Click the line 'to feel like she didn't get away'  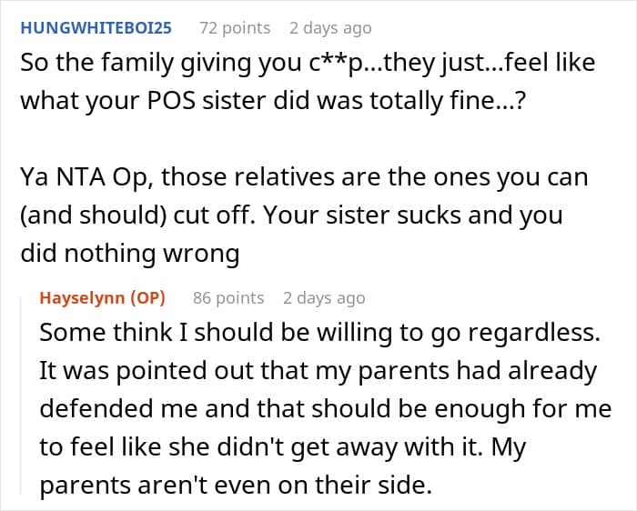(x=283, y=446)
